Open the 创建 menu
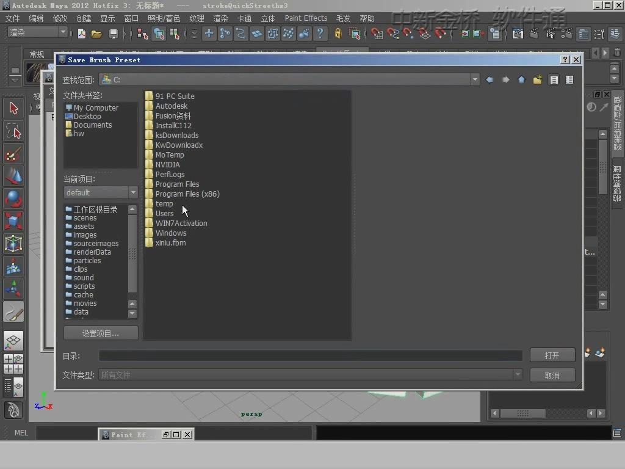 coord(84,18)
